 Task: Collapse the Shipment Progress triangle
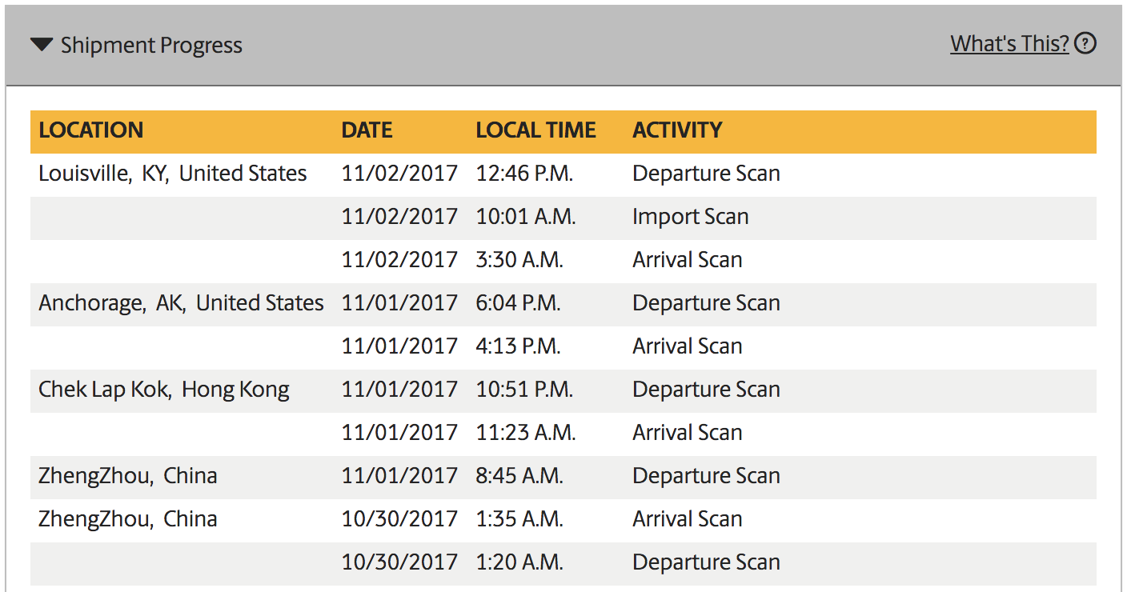(42, 45)
